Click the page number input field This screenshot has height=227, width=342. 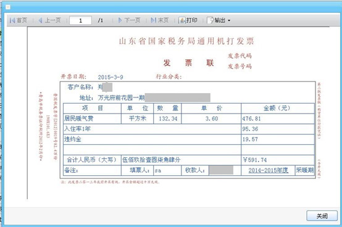(80, 21)
